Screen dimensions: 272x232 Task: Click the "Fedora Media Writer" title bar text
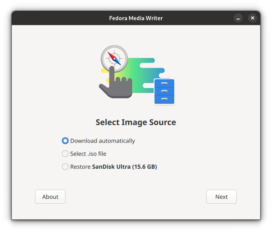136,18
